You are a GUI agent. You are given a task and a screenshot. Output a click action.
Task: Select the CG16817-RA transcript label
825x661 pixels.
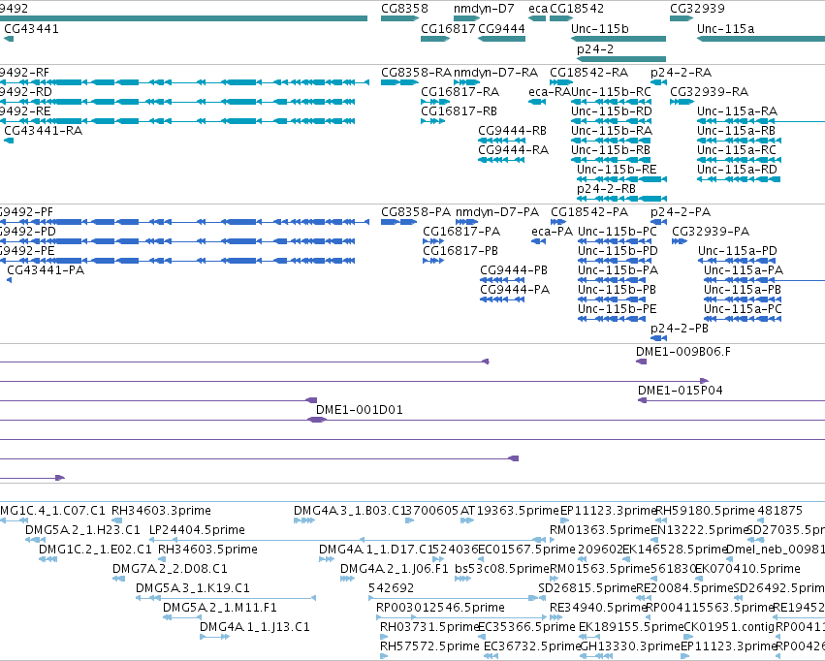[460, 92]
